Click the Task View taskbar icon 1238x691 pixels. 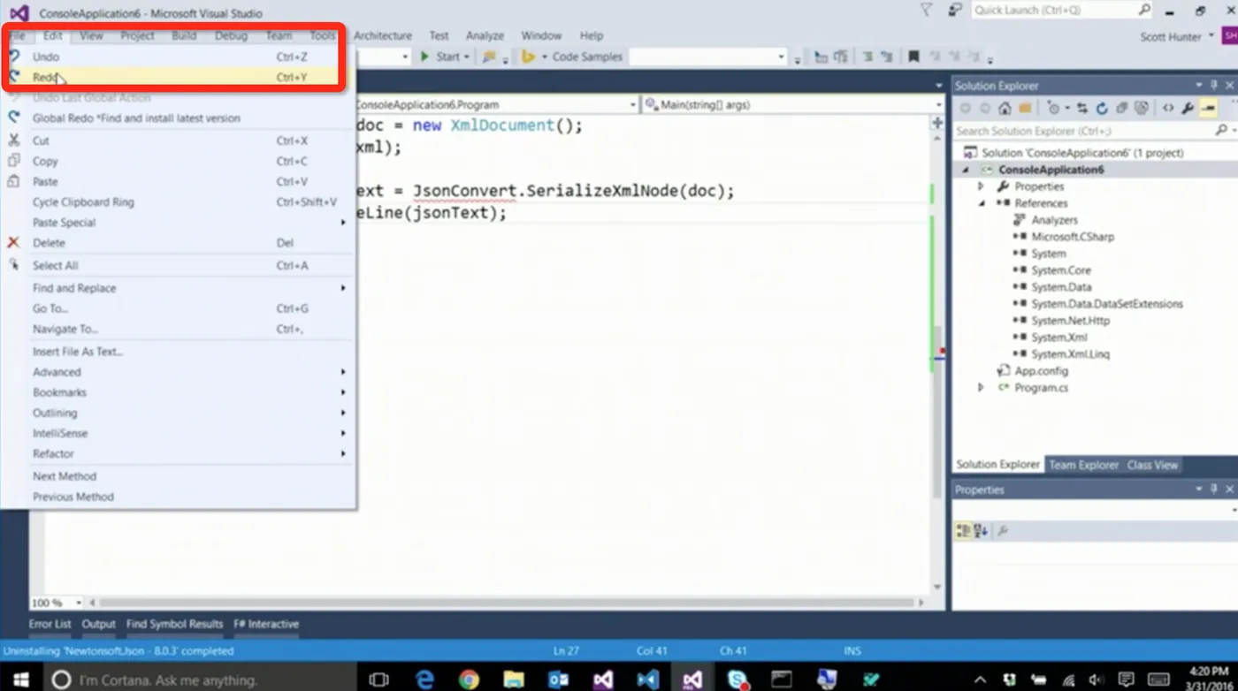378,679
